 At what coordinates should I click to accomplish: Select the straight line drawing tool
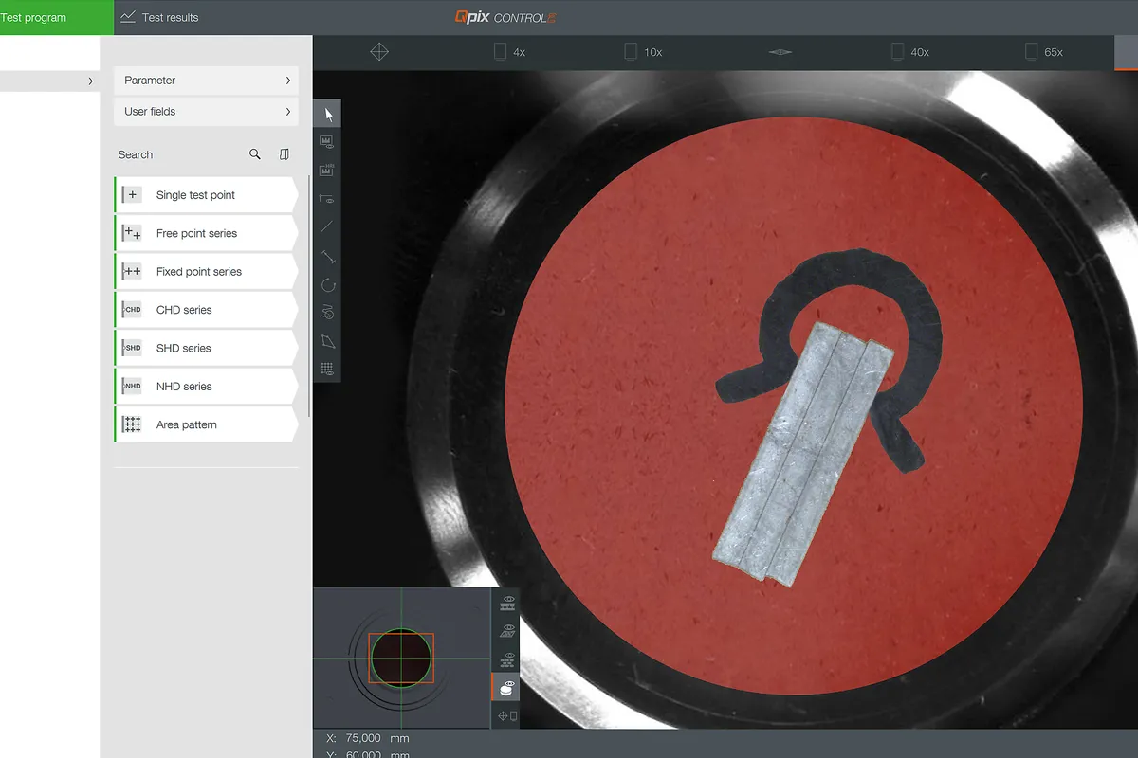(327, 227)
